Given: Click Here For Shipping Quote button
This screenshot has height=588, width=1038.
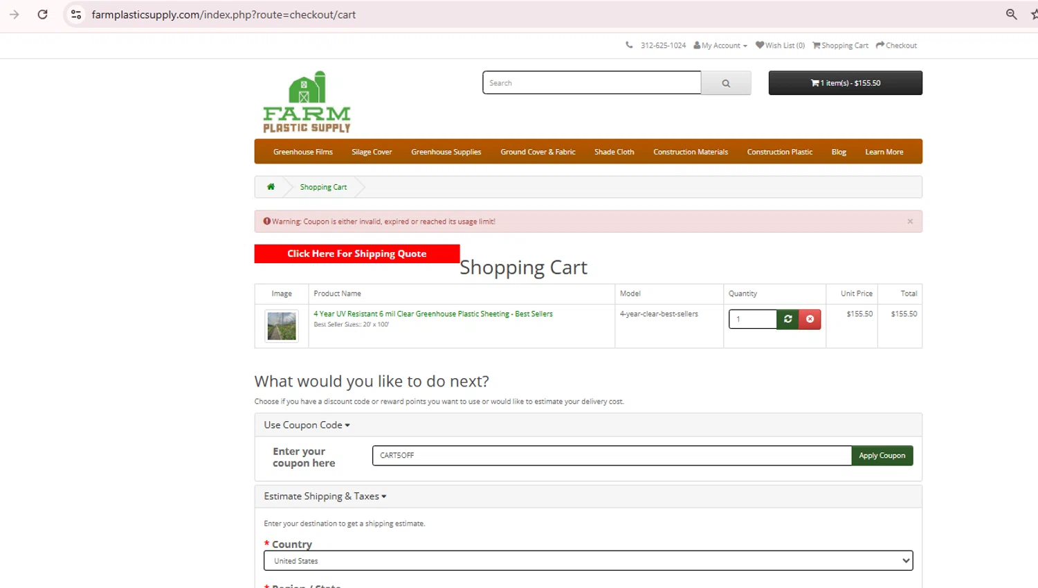Looking at the screenshot, I should (x=356, y=253).
